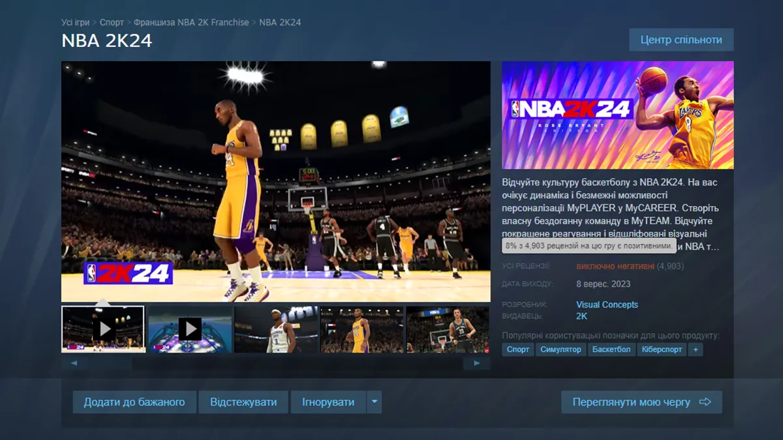Open the NBA 2K24 Kobe Bryant header image
The height and width of the screenshot is (440, 783).
click(617, 115)
